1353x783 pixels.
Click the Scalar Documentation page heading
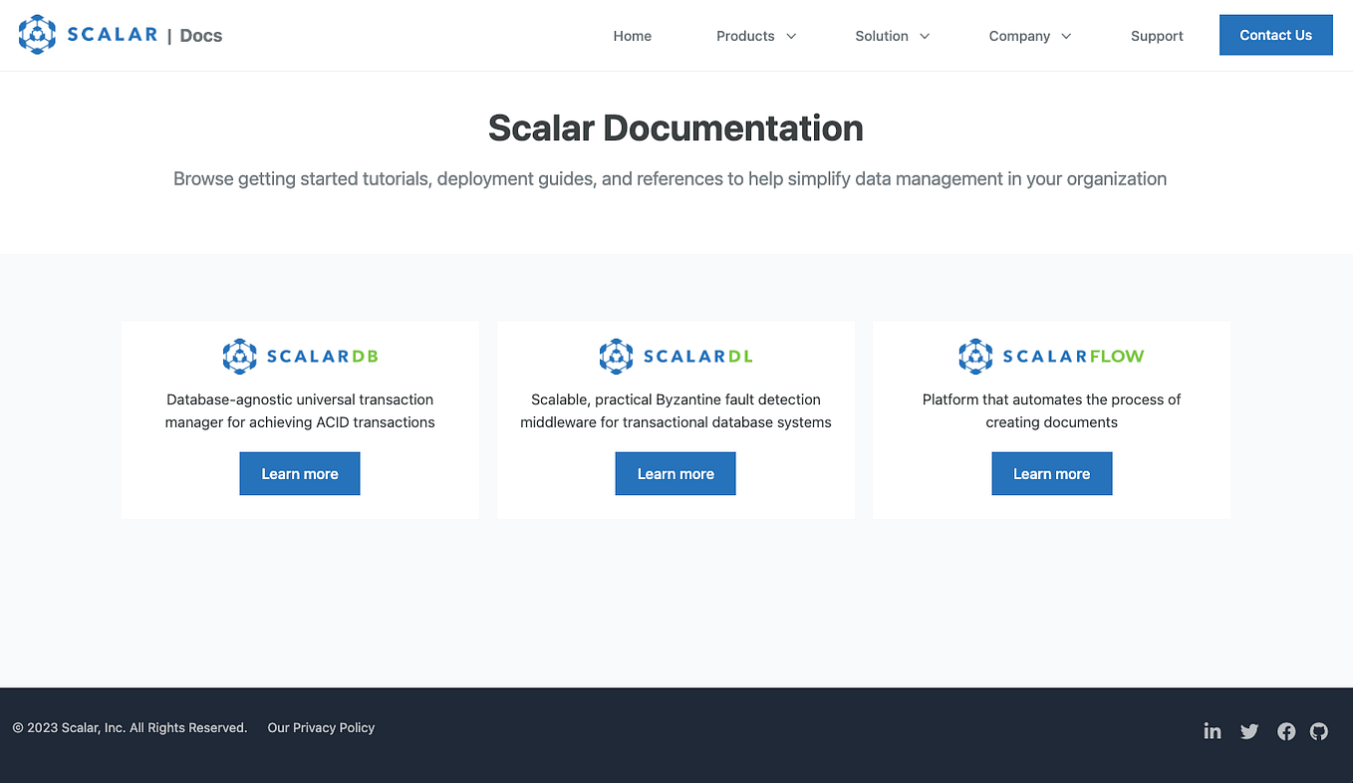(x=676, y=128)
